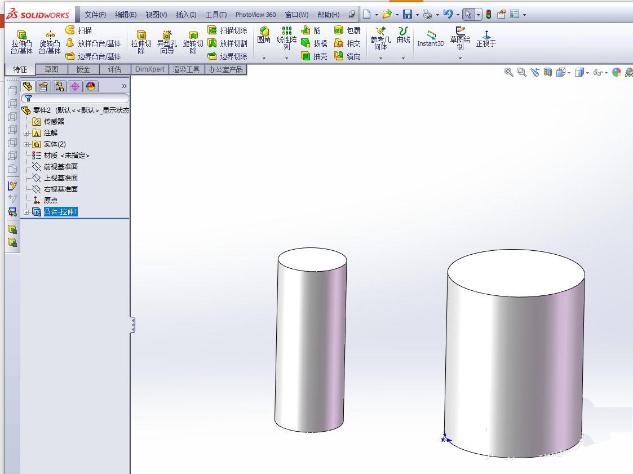Click the 正视于 normal-to view button
Screen dimensions: 633x474
(486, 39)
